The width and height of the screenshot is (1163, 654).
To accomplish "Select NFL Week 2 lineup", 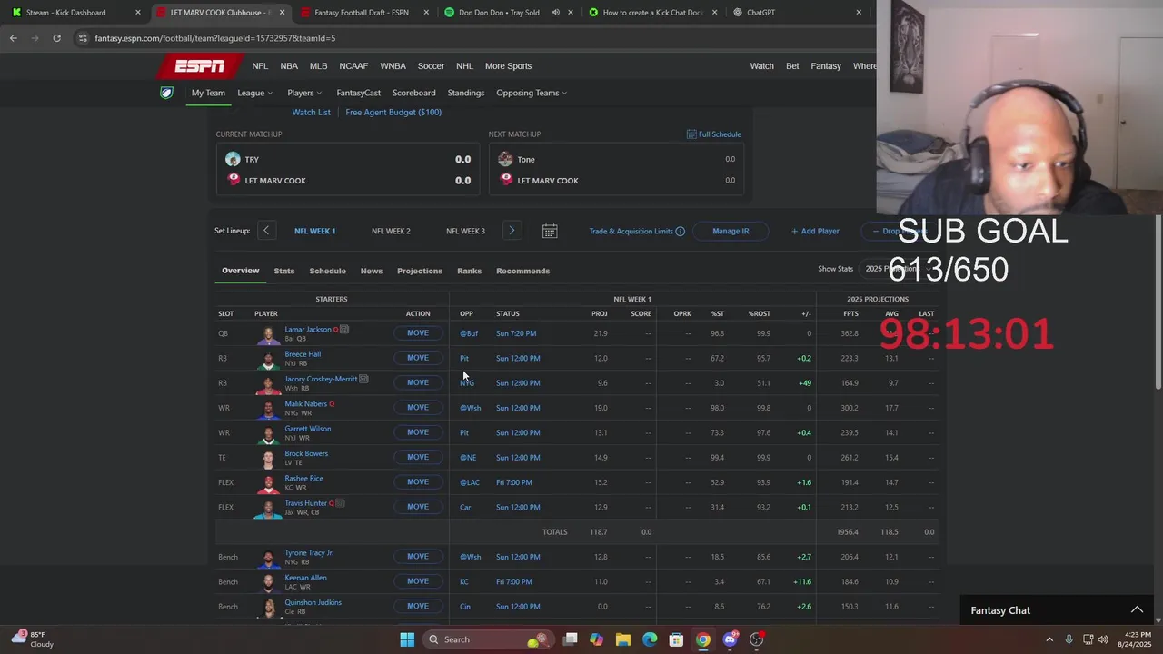I will click(391, 231).
